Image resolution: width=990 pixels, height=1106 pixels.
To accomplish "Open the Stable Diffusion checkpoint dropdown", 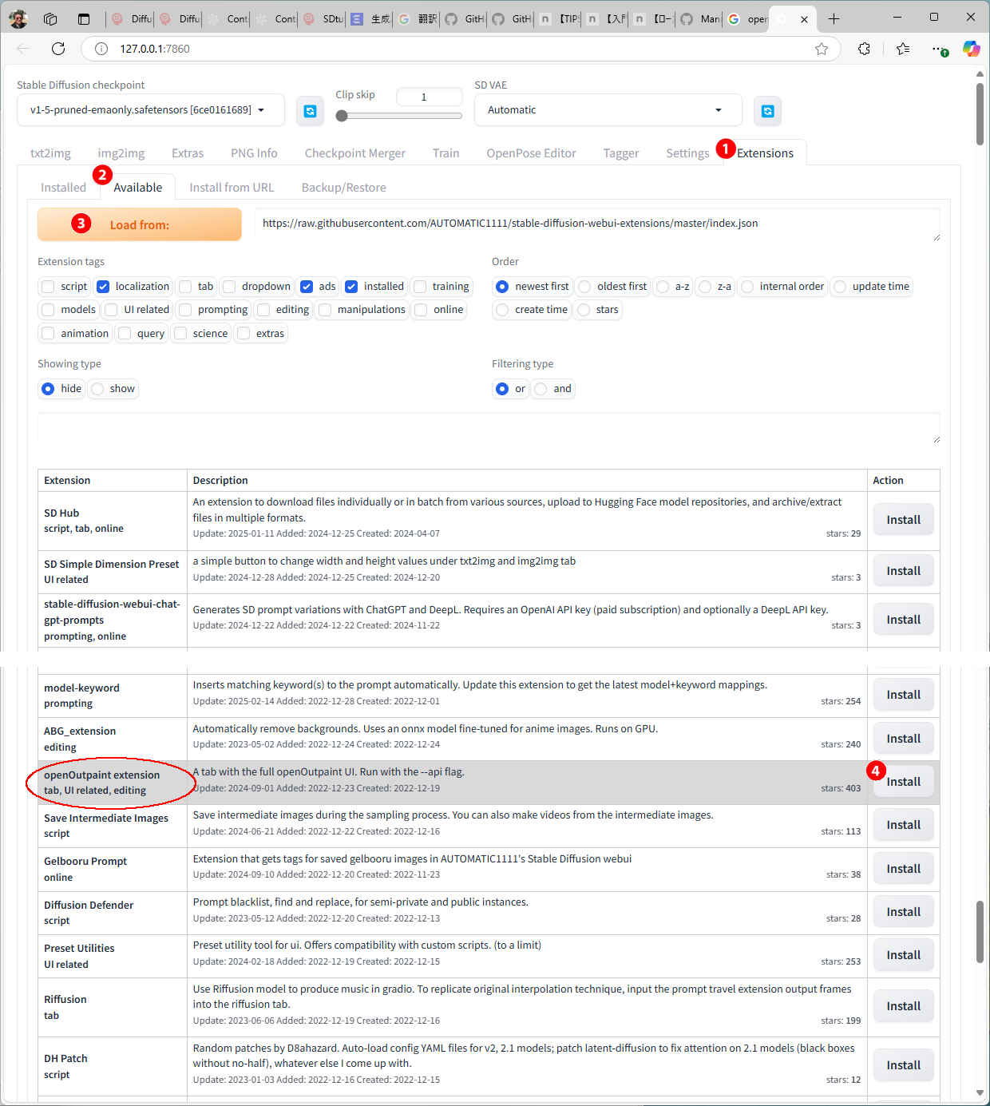I will tap(150, 110).
